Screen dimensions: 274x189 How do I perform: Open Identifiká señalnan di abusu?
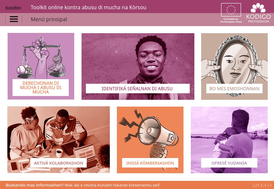click(138, 88)
